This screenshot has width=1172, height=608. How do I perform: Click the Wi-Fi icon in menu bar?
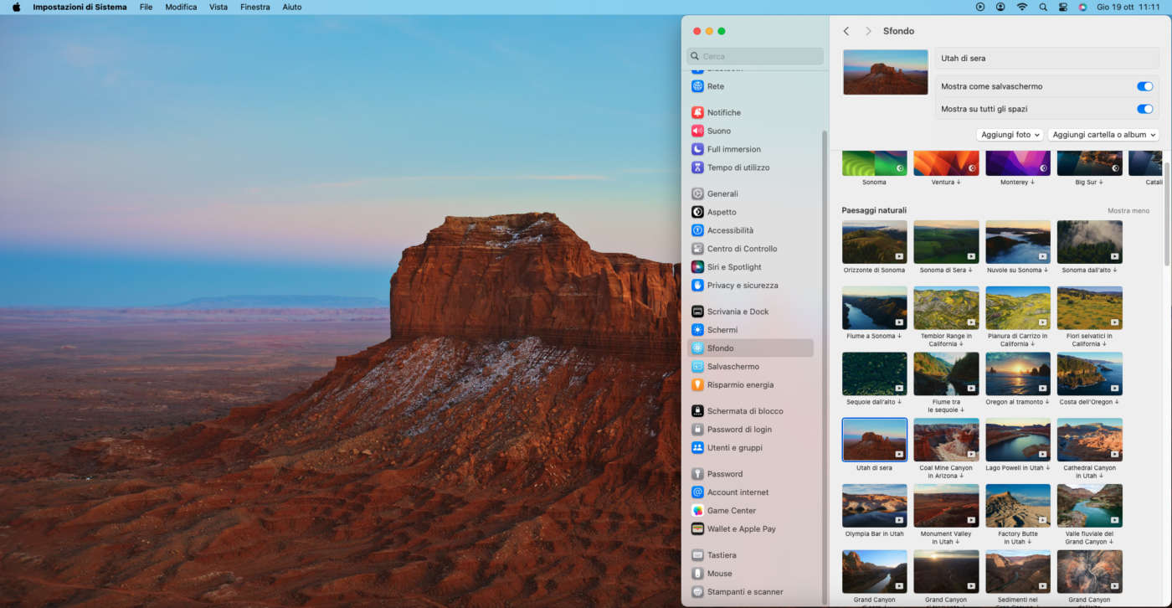(1021, 7)
